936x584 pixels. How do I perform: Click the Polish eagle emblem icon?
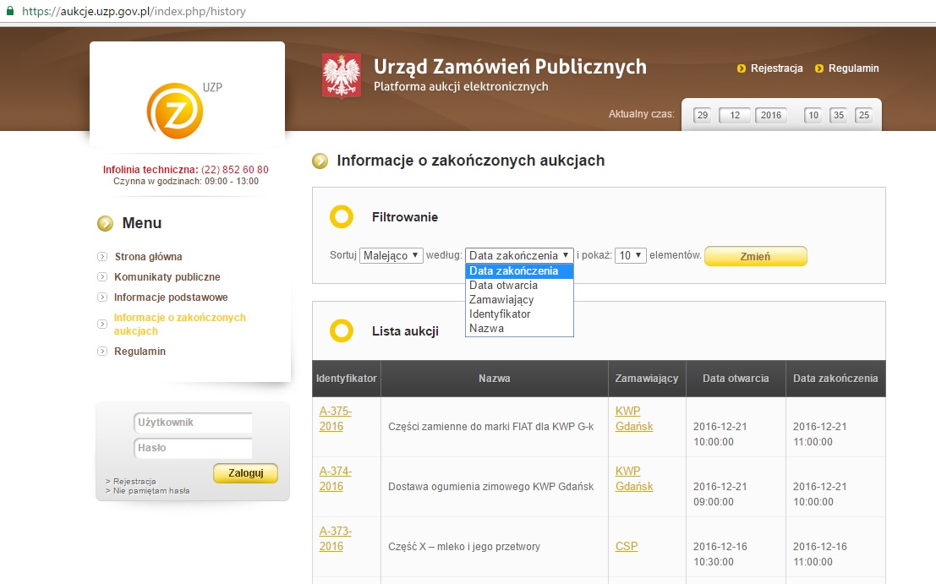[x=341, y=75]
